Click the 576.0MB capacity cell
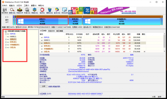 [136, 52]
